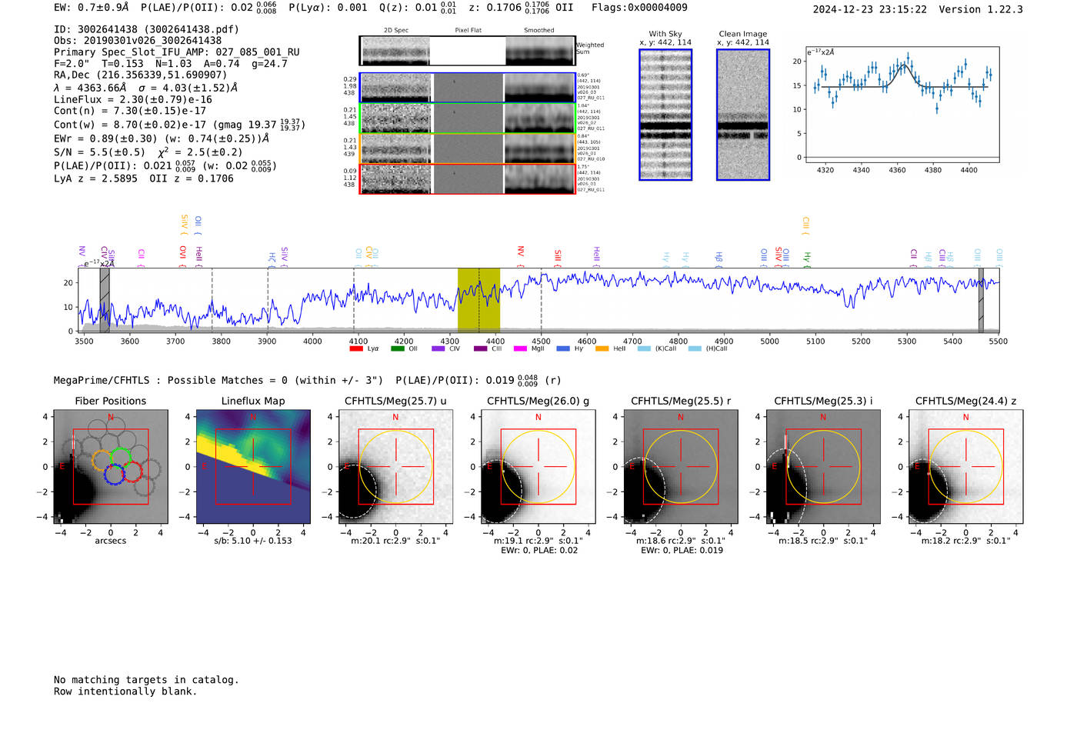
Task: Open the Clean Image panel
Action: (x=743, y=115)
